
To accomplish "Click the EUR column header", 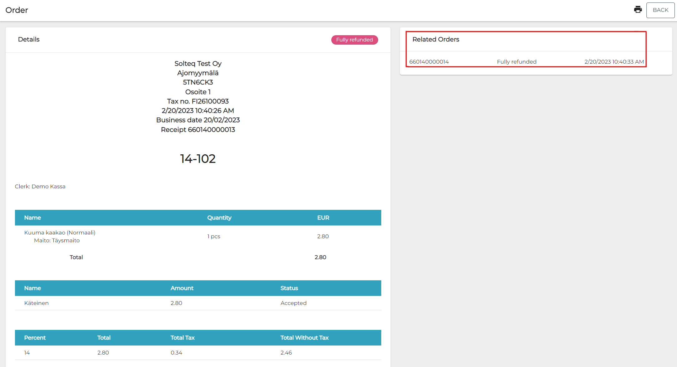I will point(323,218).
